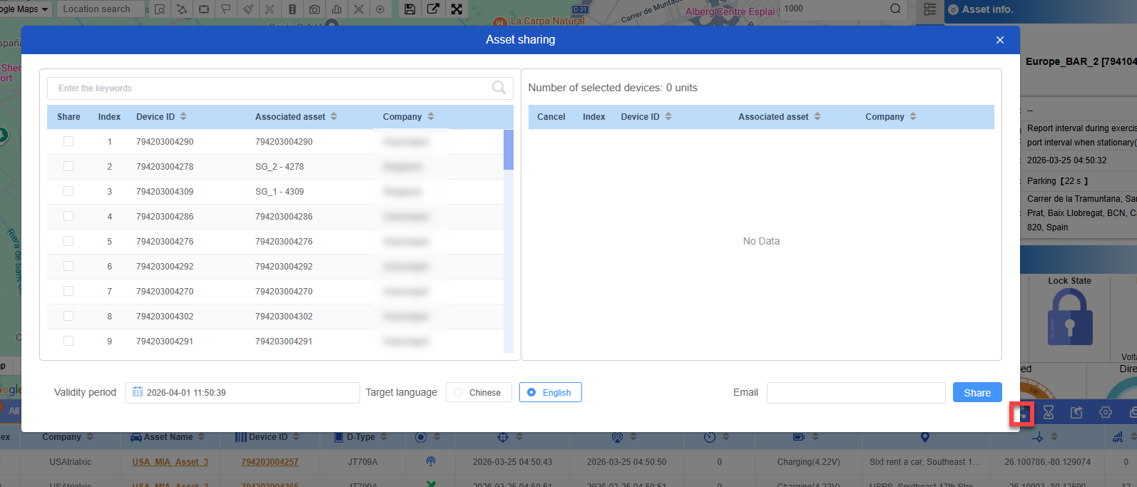Image resolution: width=1137 pixels, height=487 pixels.
Task: Click the magnifier icon in keywords search box
Action: pyautogui.click(x=499, y=88)
